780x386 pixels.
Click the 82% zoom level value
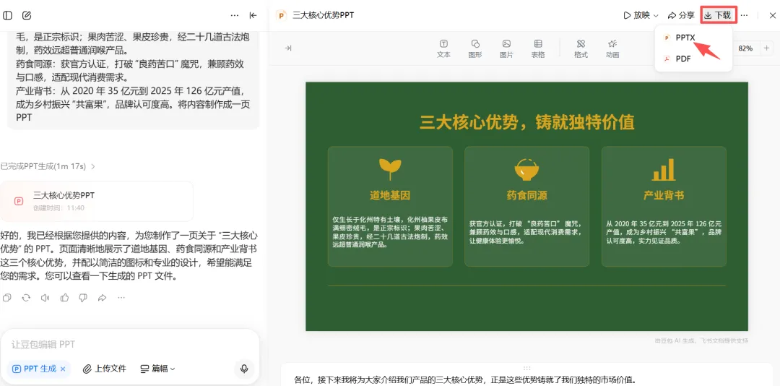tap(745, 48)
